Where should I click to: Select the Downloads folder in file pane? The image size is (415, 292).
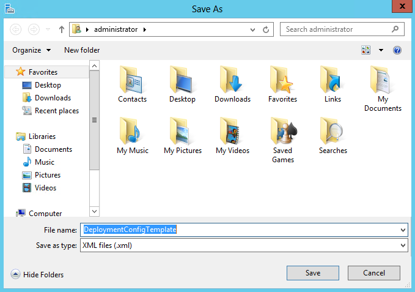(232, 80)
